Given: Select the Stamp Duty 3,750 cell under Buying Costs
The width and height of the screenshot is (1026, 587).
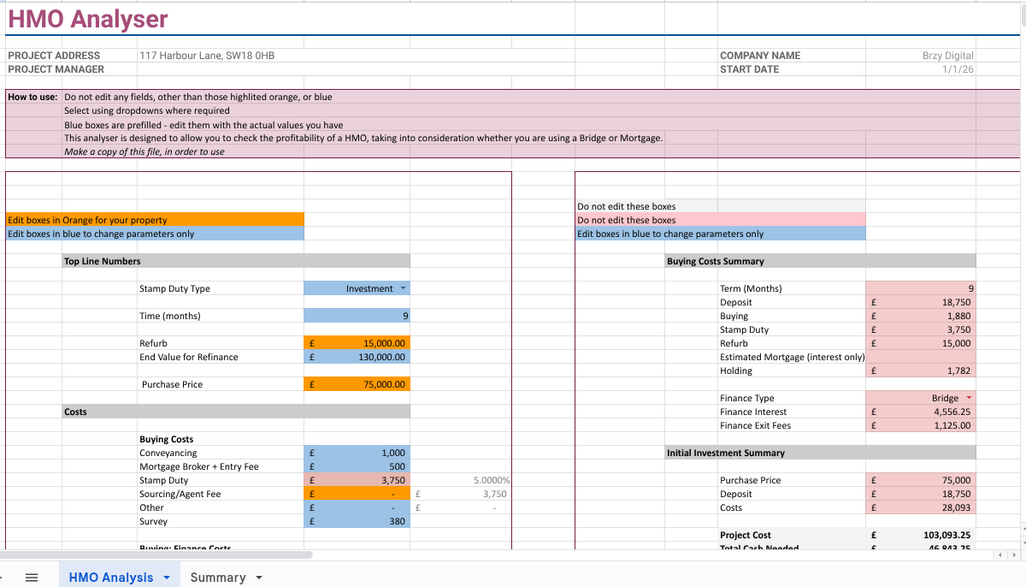Looking at the screenshot, I should (x=357, y=480).
